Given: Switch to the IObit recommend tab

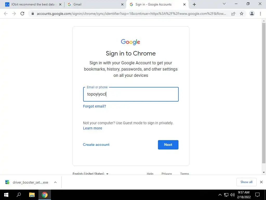Looking at the screenshot, I should (x=33, y=4).
